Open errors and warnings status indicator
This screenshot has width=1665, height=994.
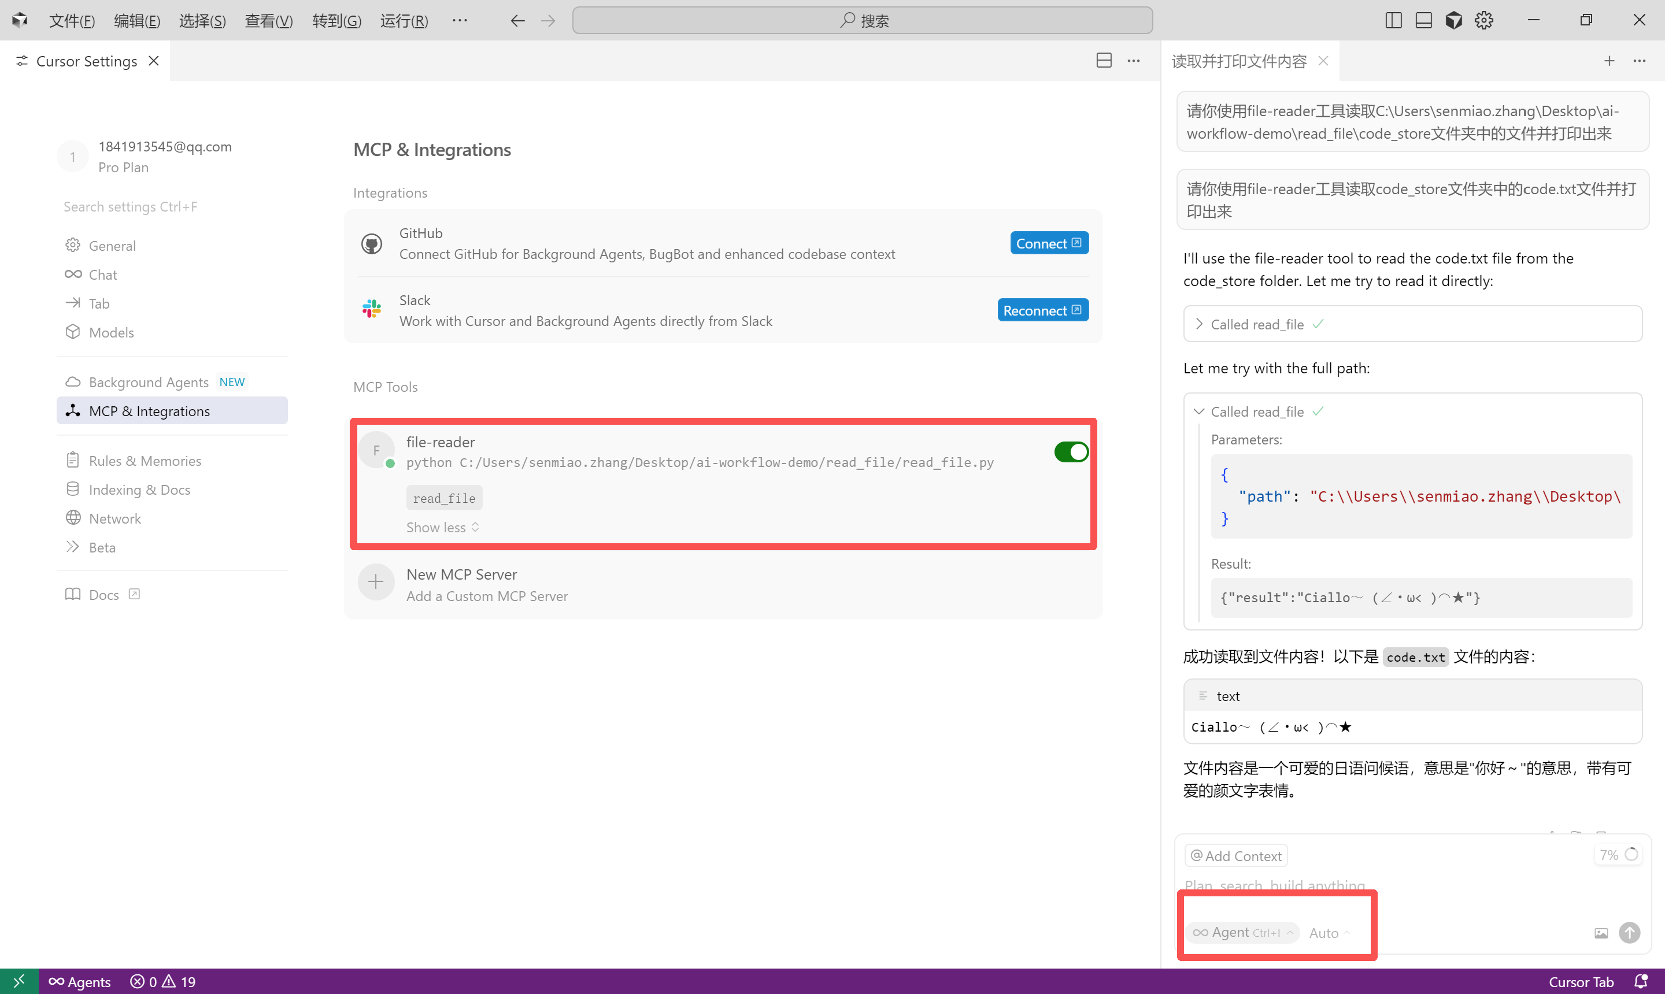tap(163, 981)
